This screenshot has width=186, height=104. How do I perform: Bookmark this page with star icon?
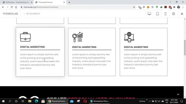[x=134, y=7]
